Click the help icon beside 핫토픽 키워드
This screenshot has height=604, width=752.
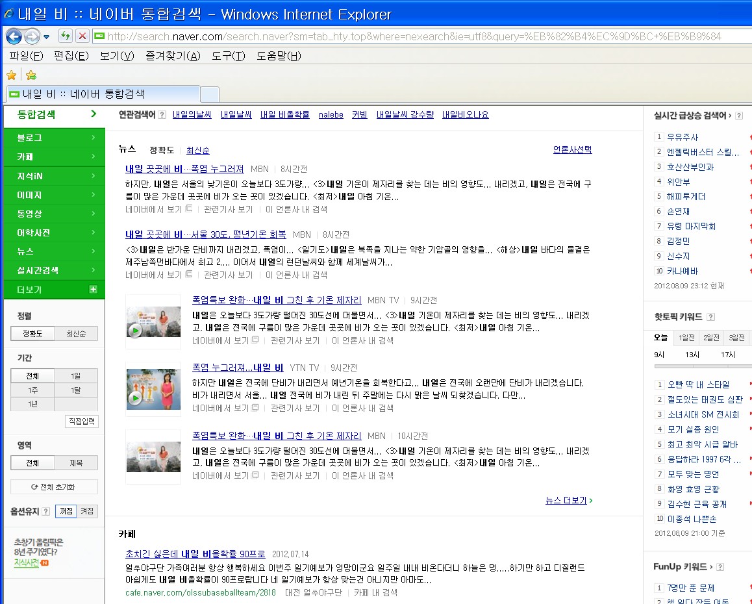[710, 317]
